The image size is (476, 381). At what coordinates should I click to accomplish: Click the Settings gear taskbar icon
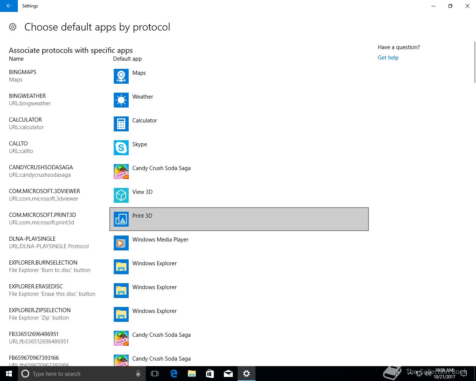click(247, 374)
